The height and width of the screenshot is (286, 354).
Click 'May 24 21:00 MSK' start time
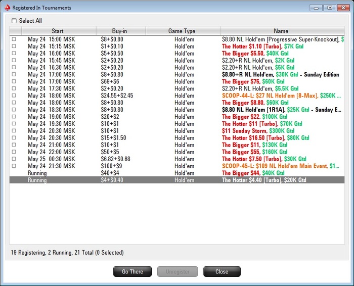[x=51, y=145]
